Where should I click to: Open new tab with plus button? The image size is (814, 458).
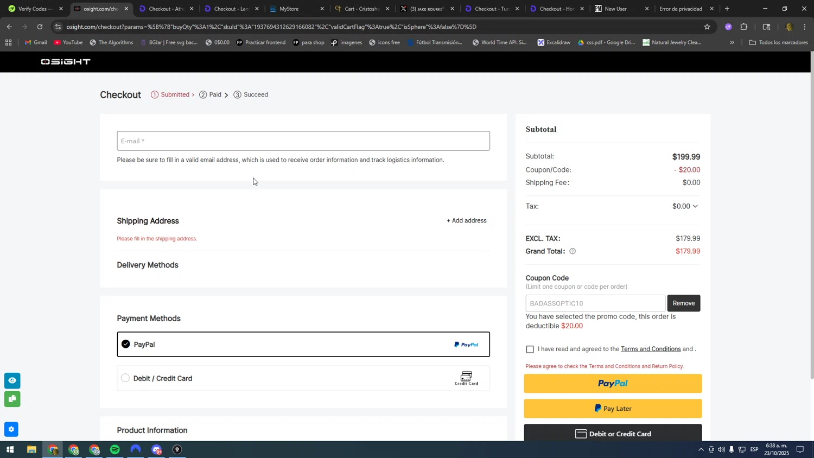coord(727,9)
